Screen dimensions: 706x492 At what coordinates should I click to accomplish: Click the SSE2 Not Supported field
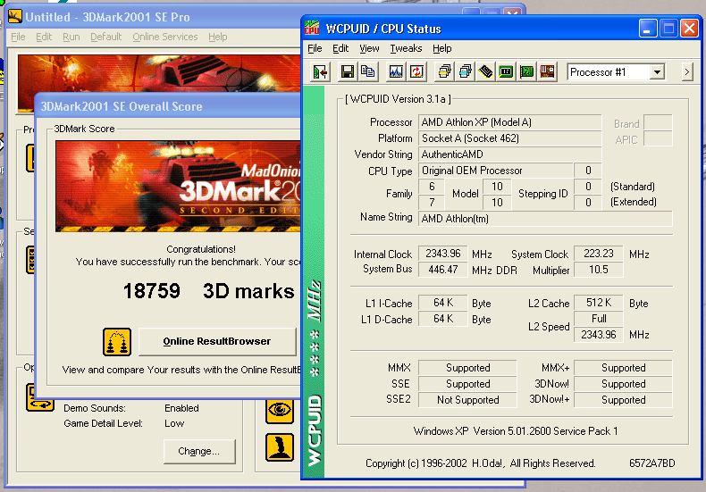click(x=467, y=400)
